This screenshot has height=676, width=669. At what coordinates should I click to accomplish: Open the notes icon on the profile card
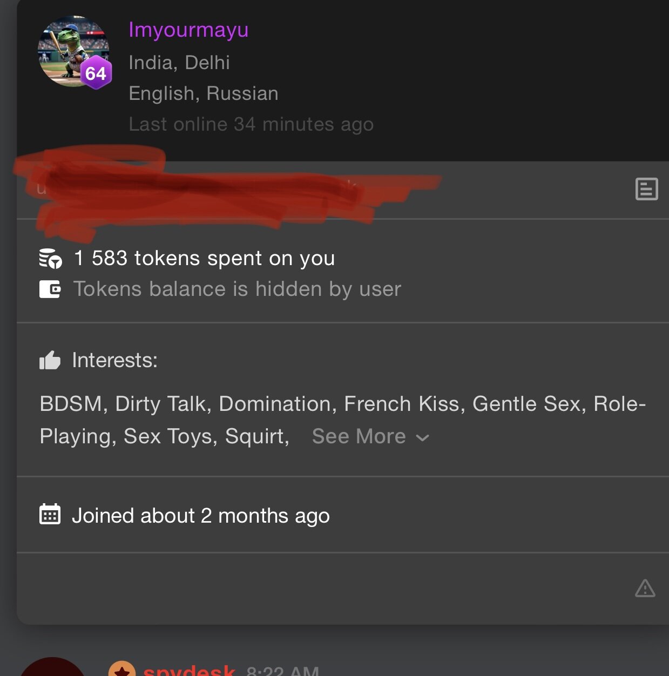(646, 189)
